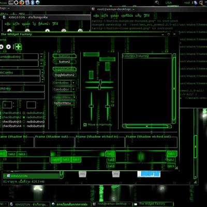The width and height of the screenshot is (207, 207).
Task: Click the back arrow in Widget Factory toolbar
Action: coord(2,47)
